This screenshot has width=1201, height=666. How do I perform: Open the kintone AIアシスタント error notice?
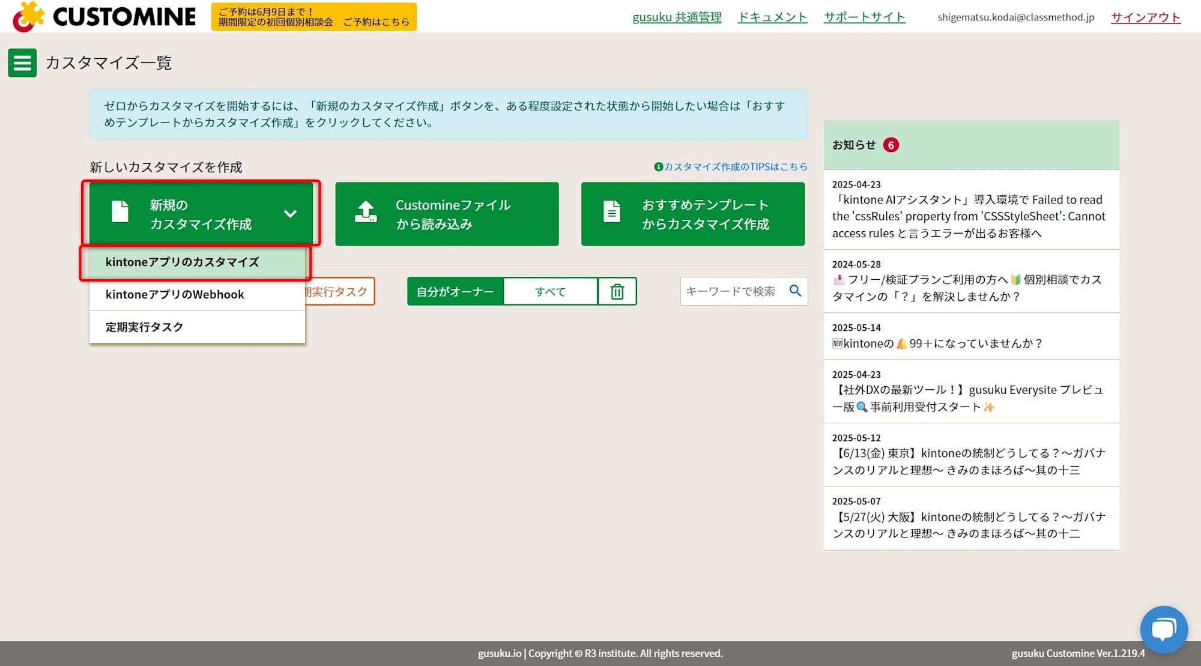(971, 209)
